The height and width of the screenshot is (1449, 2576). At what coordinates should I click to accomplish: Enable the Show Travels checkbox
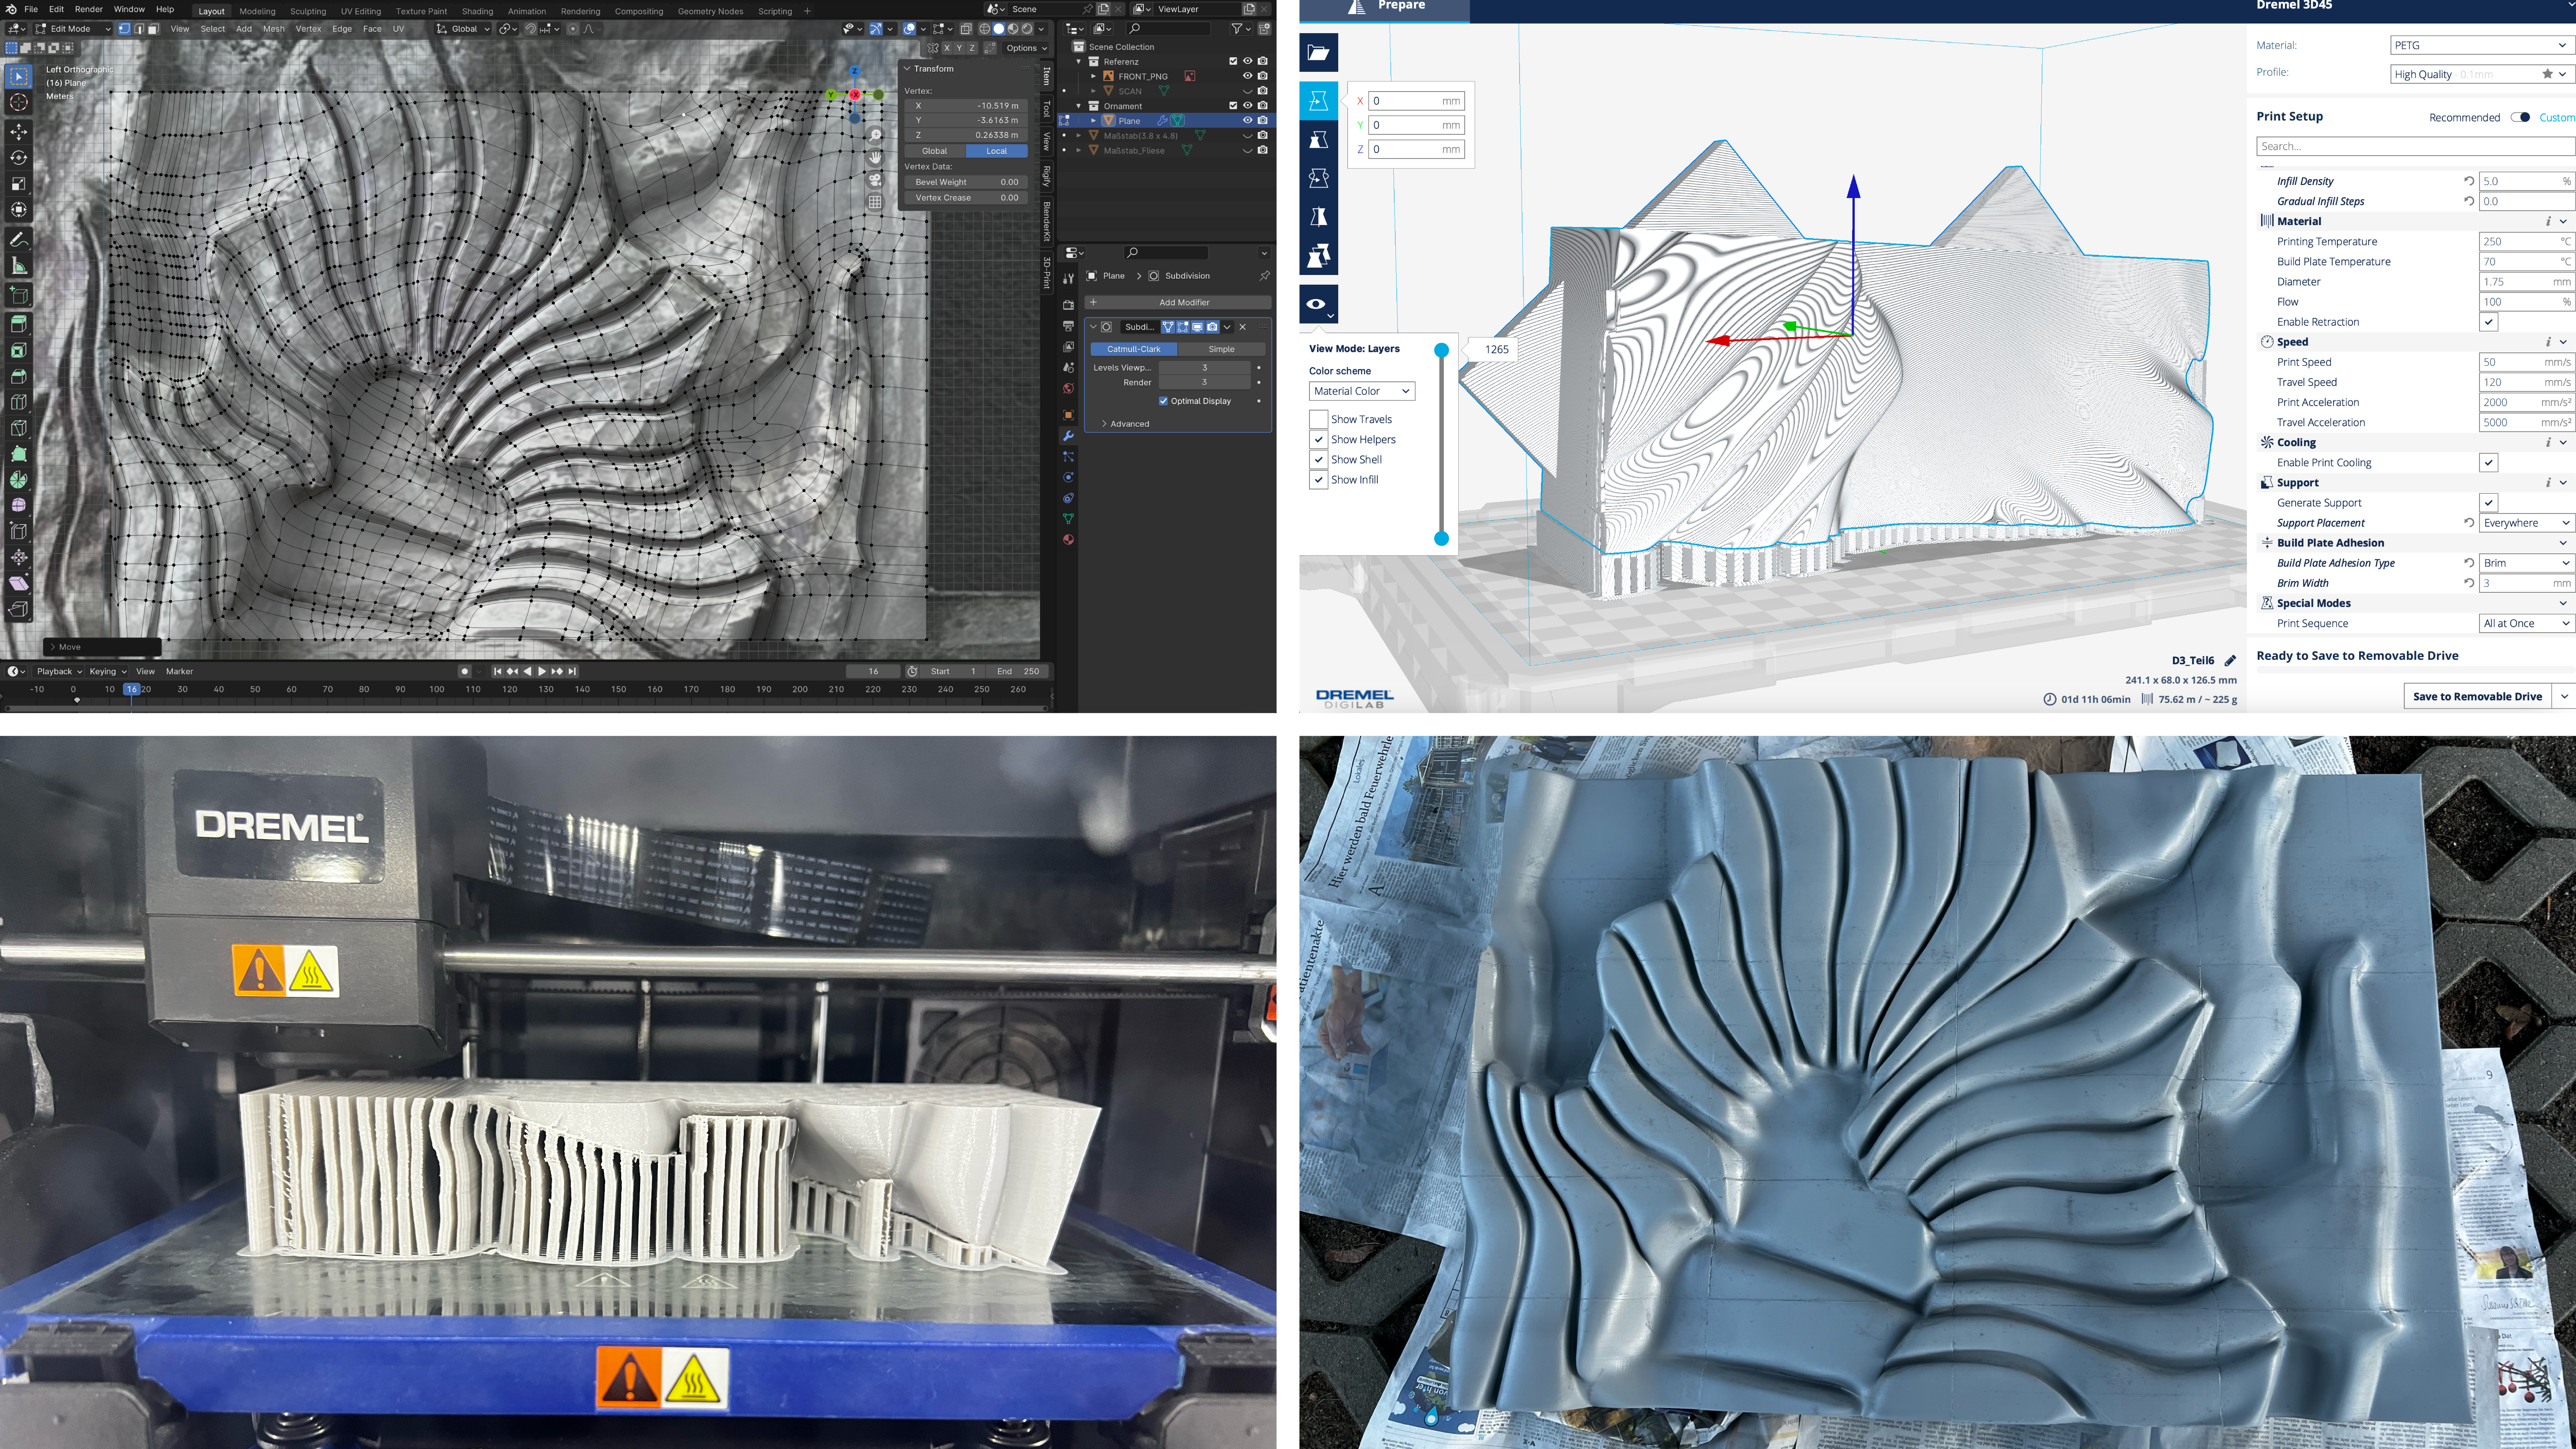click(x=1318, y=419)
